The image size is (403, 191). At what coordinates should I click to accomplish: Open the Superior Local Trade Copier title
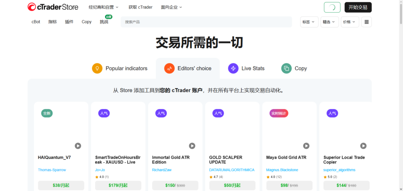[x=344, y=159]
